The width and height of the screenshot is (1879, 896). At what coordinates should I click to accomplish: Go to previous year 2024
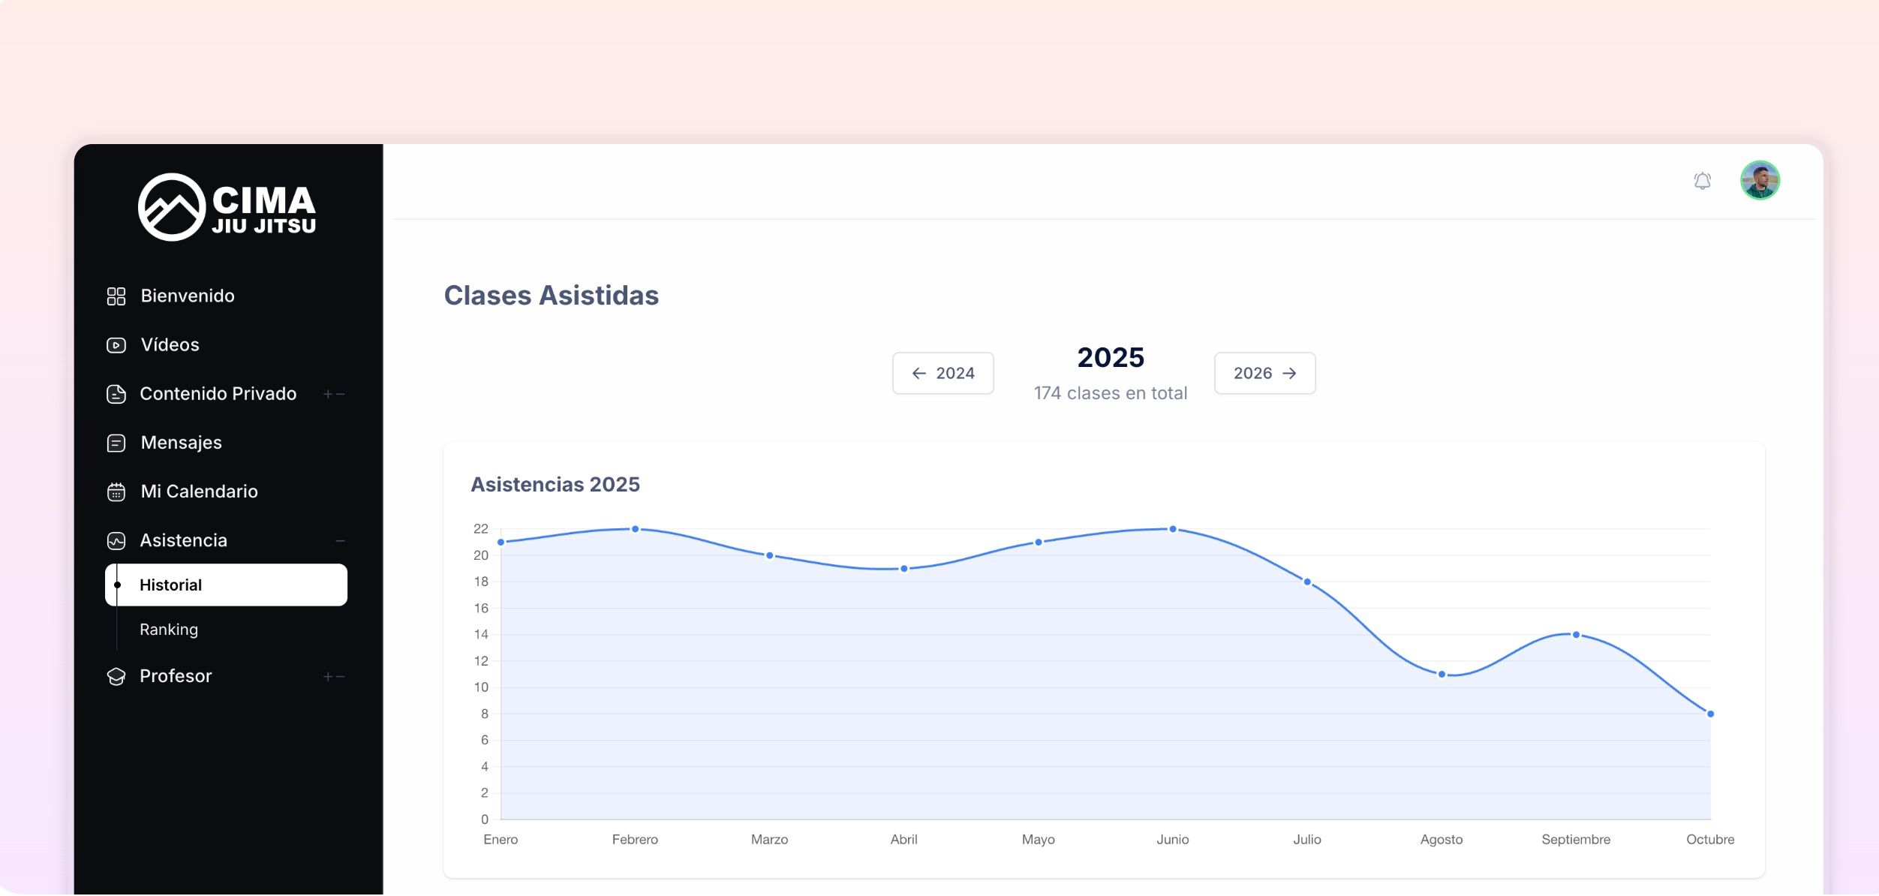pos(943,374)
